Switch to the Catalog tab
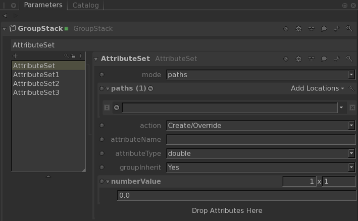The height and width of the screenshot is (221, 358). [86, 6]
